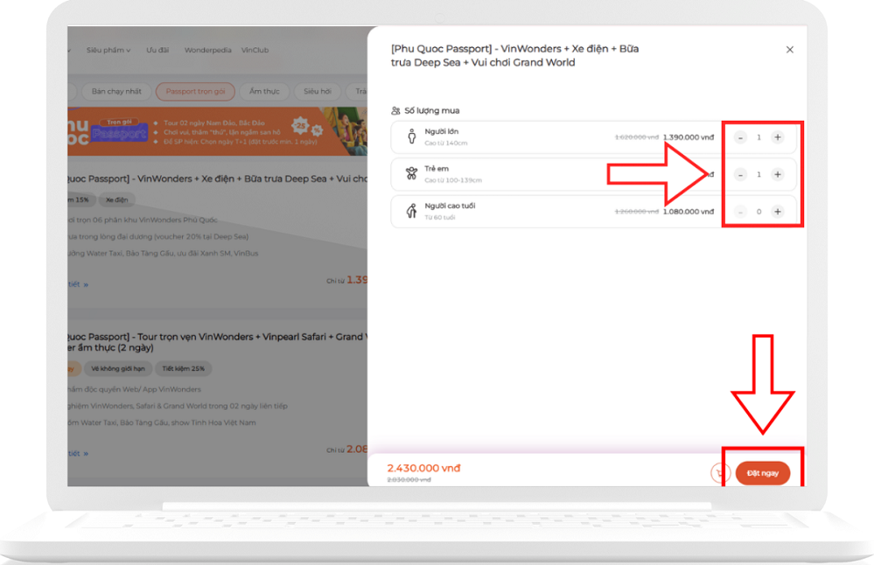Viewport: 874px width, 565px height.
Task: Select the Bán chạy nhất filter tab
Action: tap(116, 91)
